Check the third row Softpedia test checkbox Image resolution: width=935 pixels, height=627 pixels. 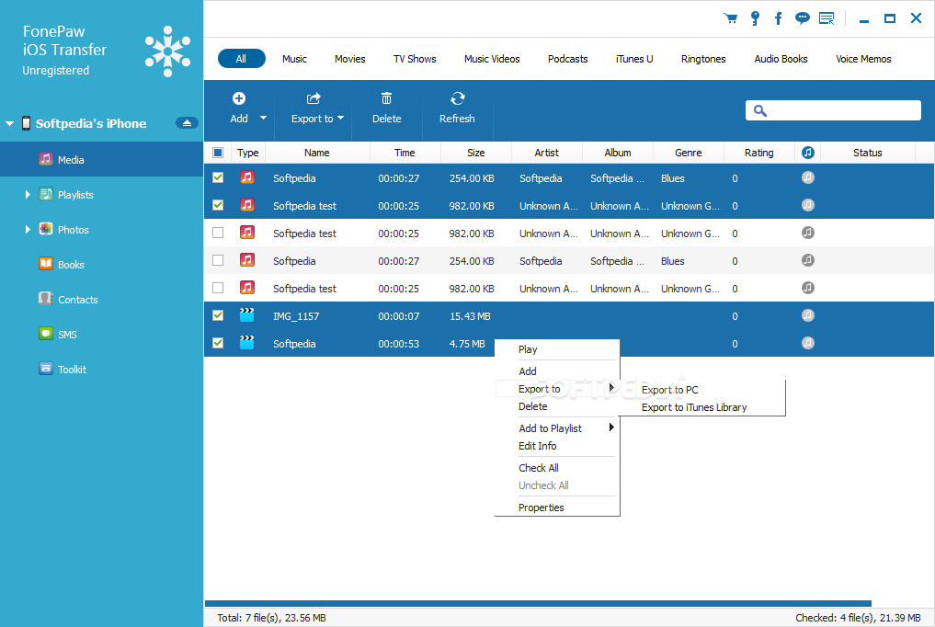point(218,233)
